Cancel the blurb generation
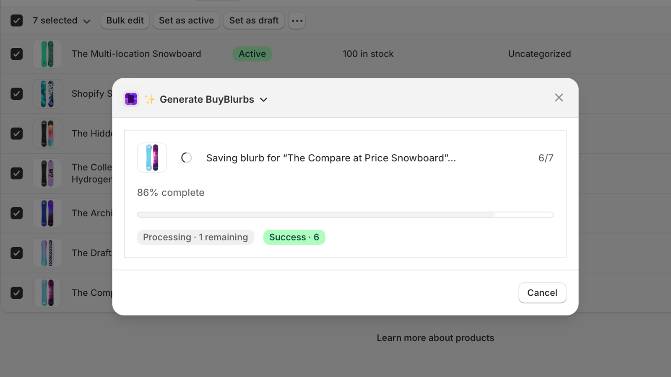 pyautogui.click(x=542, y=292)
